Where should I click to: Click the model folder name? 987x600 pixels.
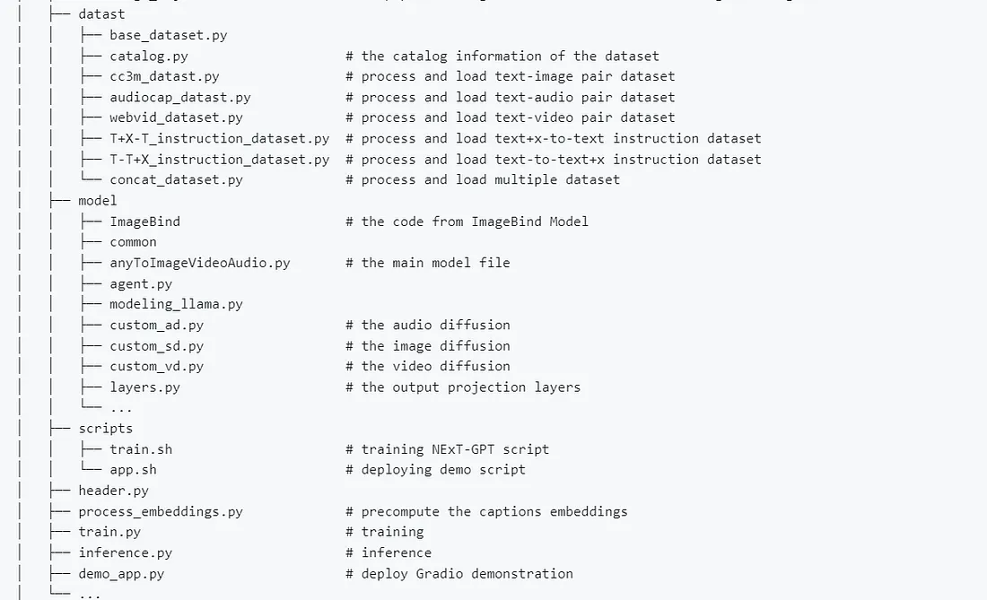coord(98,201)
